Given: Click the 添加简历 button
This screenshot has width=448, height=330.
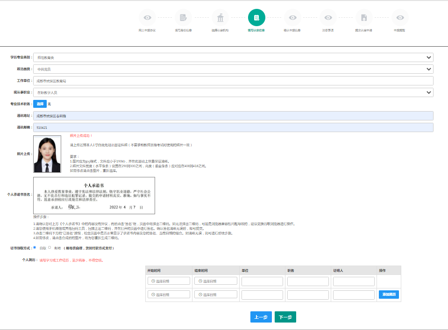Looking at the screenshot, I should (389, 295).
